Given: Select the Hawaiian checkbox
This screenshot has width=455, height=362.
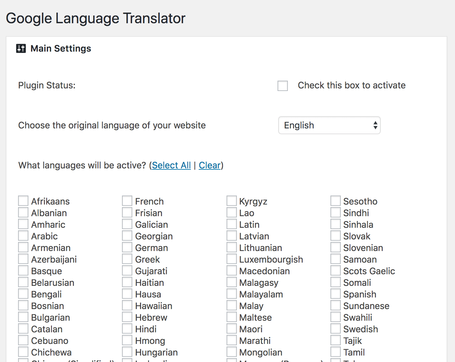Looking at the screenshot, I should tap(127, 305).
